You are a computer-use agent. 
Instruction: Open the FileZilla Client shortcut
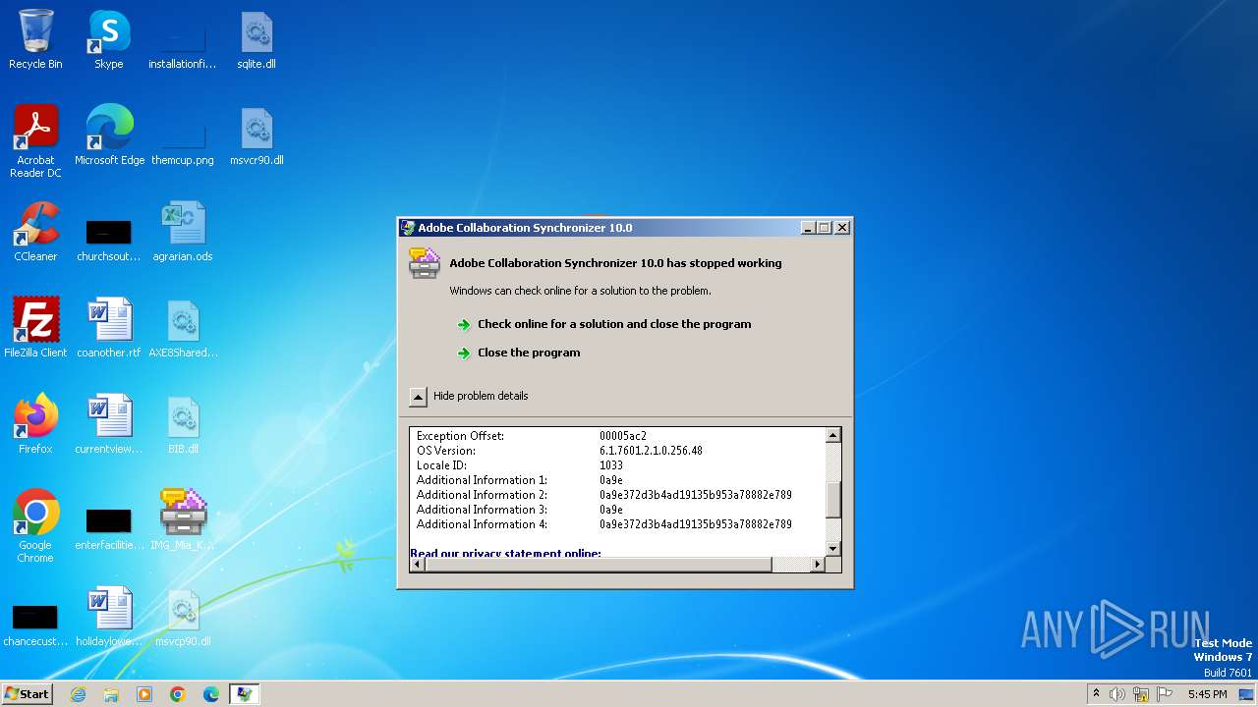coord(35,328)
